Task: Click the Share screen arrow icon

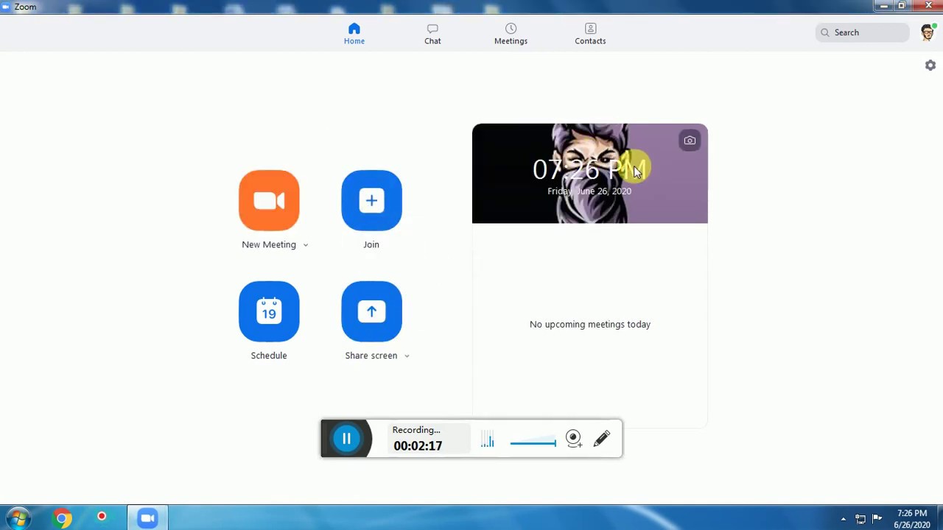Action: (x=371, y=311)
